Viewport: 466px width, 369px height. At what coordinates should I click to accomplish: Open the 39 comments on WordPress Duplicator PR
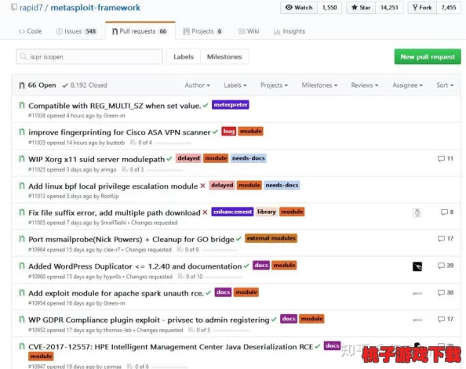(446, 266)
